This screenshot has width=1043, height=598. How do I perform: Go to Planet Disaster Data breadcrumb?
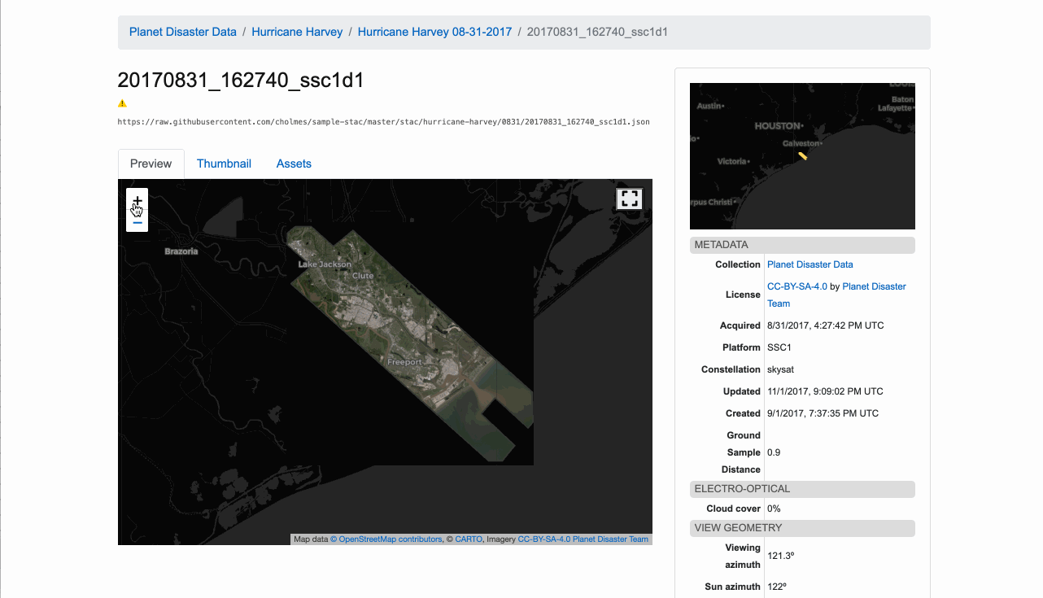click(183, 32)
